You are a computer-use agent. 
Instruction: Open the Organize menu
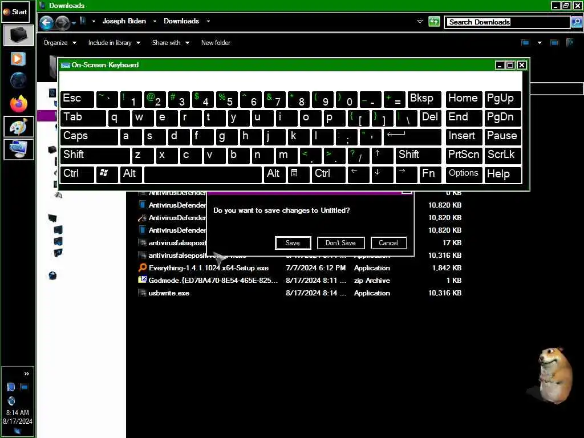coord(59,43)
